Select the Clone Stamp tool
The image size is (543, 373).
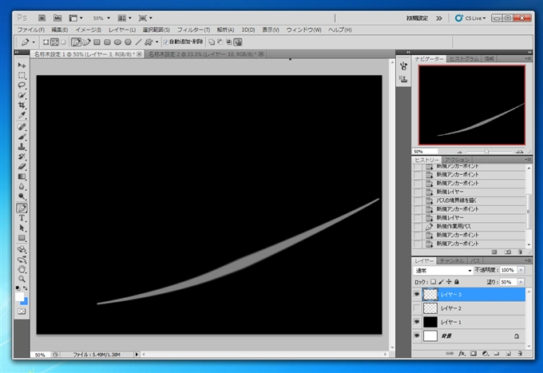tap(22, 146)
